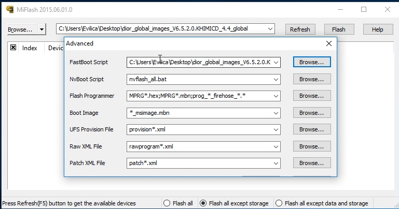Image resolution: width=399 pixels, height=209 pixels.
Task: Minimize the MiFlash window
Action: 340,10
